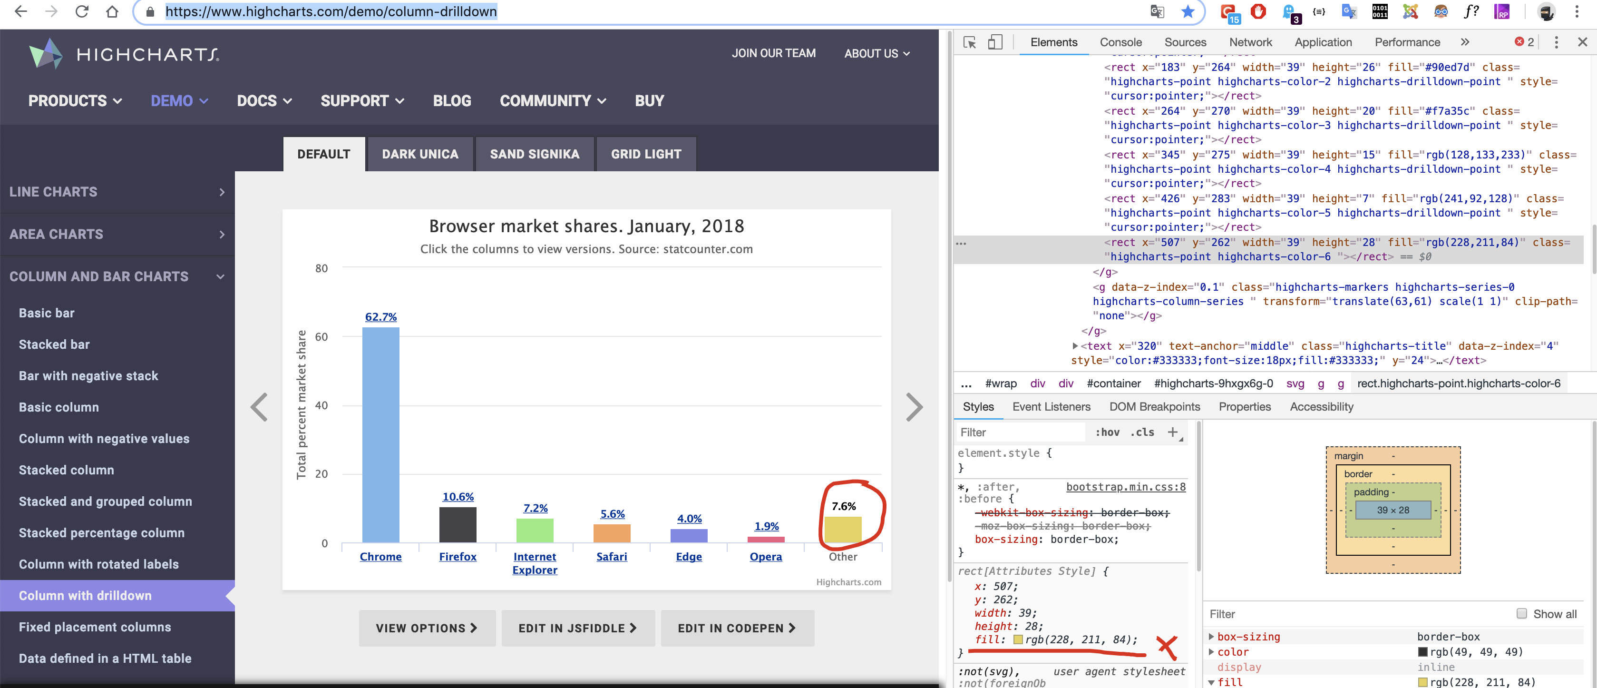This screenshot has height=688, width=1597.
Task: Switch to the SAND SIGNIKA theme tab
Action: tap(535, 154)
